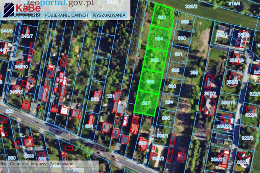
Task: Select highlighted green parcel 682
Action: pyautogui.click(x=162, y=18)
